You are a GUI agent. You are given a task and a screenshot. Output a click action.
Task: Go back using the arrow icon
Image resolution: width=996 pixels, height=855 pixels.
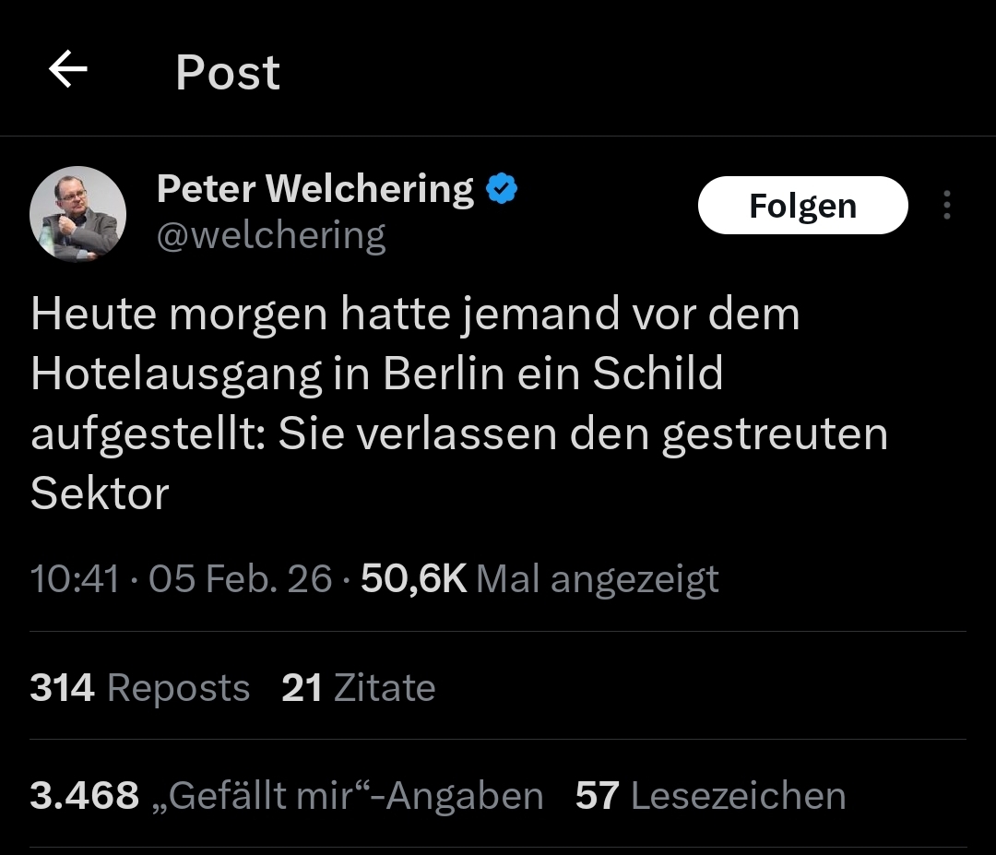click(68, 70)
